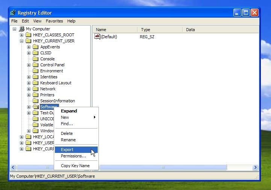Viewport: 271px width, 190px height.
Task: Open Permissions... from the context menu
Action: (76, 156)
